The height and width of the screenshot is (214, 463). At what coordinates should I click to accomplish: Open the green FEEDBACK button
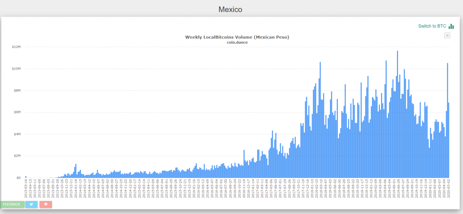pyautogui.click(x=12, y=205)
